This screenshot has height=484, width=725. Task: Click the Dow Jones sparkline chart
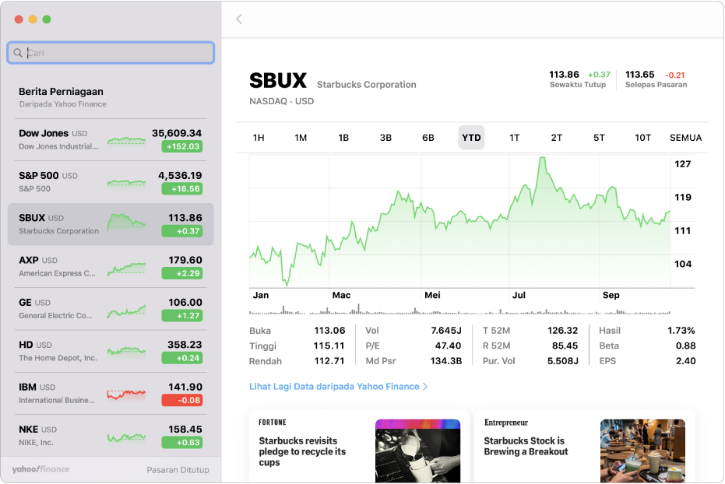(x=126, y=140)
